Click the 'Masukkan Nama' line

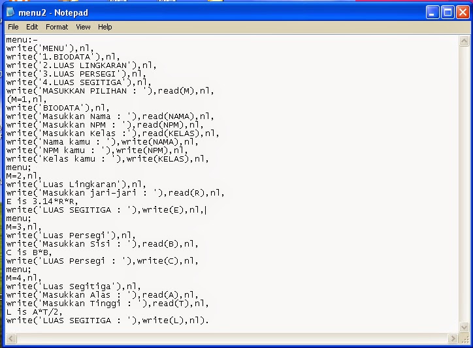(x=110, y=116)
